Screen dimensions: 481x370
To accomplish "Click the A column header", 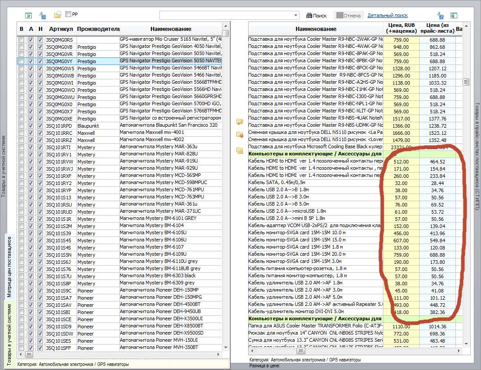I will [x=31, y=29].
